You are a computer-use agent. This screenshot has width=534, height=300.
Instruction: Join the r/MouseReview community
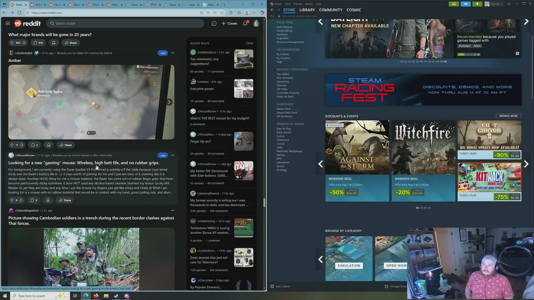coord(162,155)
